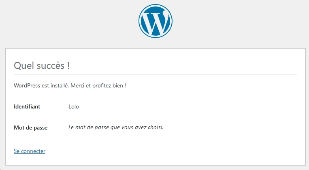309x170 pixels.
Task: Select the "Identifiant" label
Action: pyautogui.click(x=27, y=106)
